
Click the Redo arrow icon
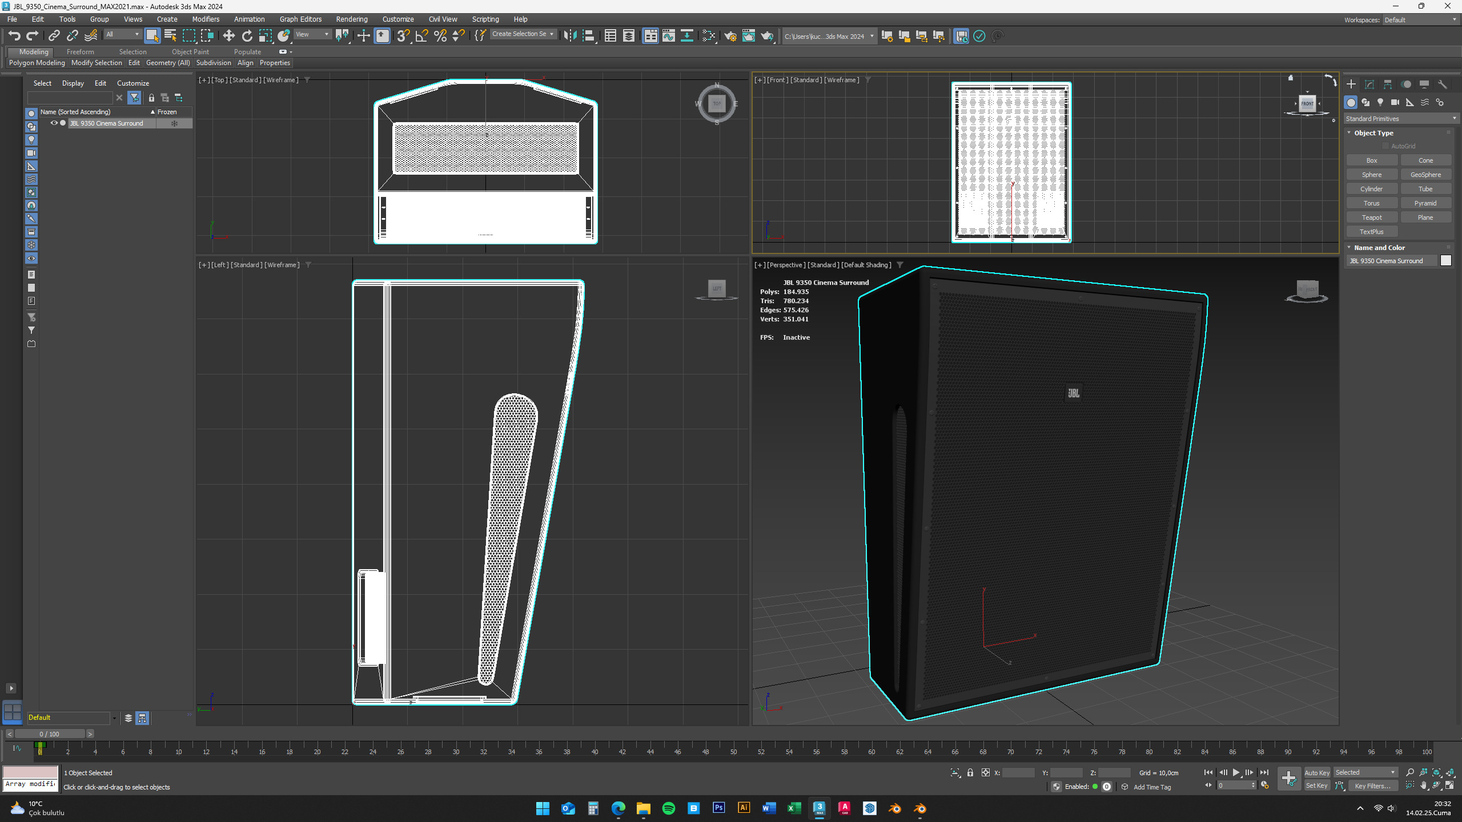click(33, 36)
